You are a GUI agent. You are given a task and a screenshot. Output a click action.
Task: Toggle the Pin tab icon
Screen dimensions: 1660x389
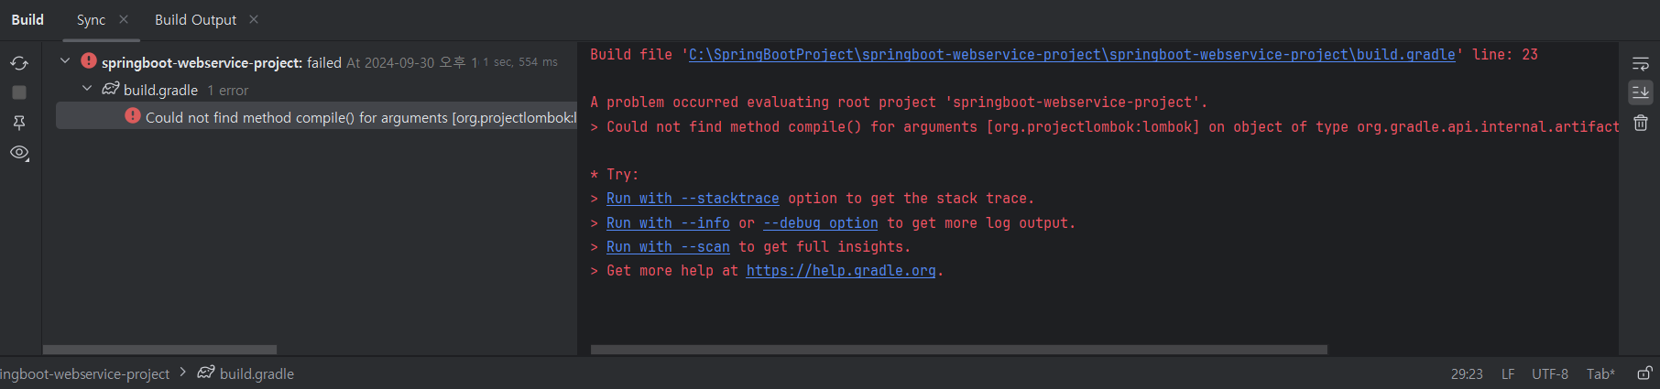click(x=19, y=123)
